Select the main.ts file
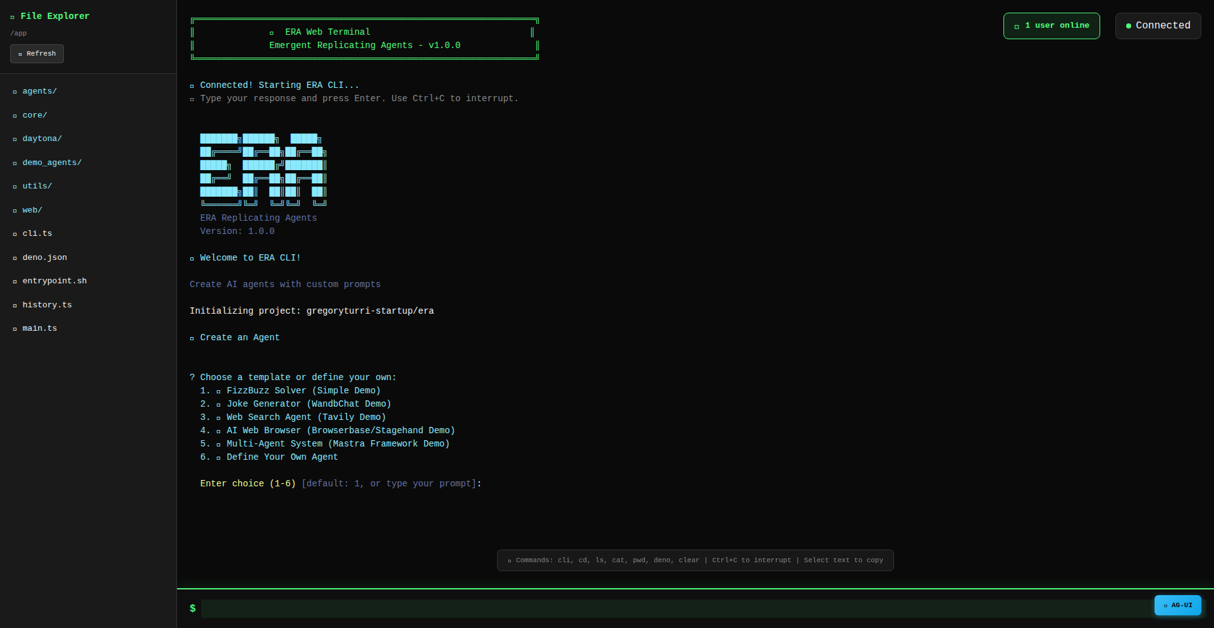Viewport: 1214px width, 628px height. [39, 329]
